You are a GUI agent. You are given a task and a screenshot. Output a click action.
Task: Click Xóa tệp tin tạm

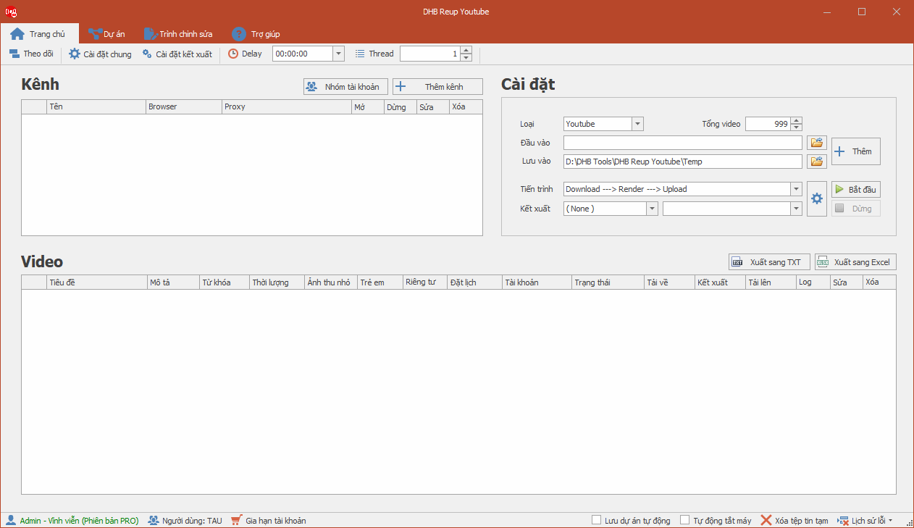pyautogui.click(x=794, y=520)
